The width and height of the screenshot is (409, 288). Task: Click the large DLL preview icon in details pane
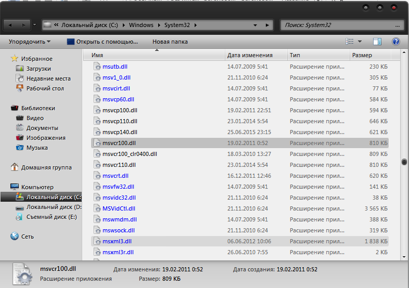pos(22,274)
